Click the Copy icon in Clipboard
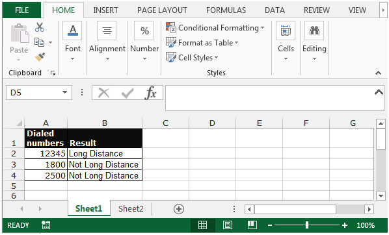Image resolution: width=389 pixels, height=235 pixels. [x=39, y=42]
